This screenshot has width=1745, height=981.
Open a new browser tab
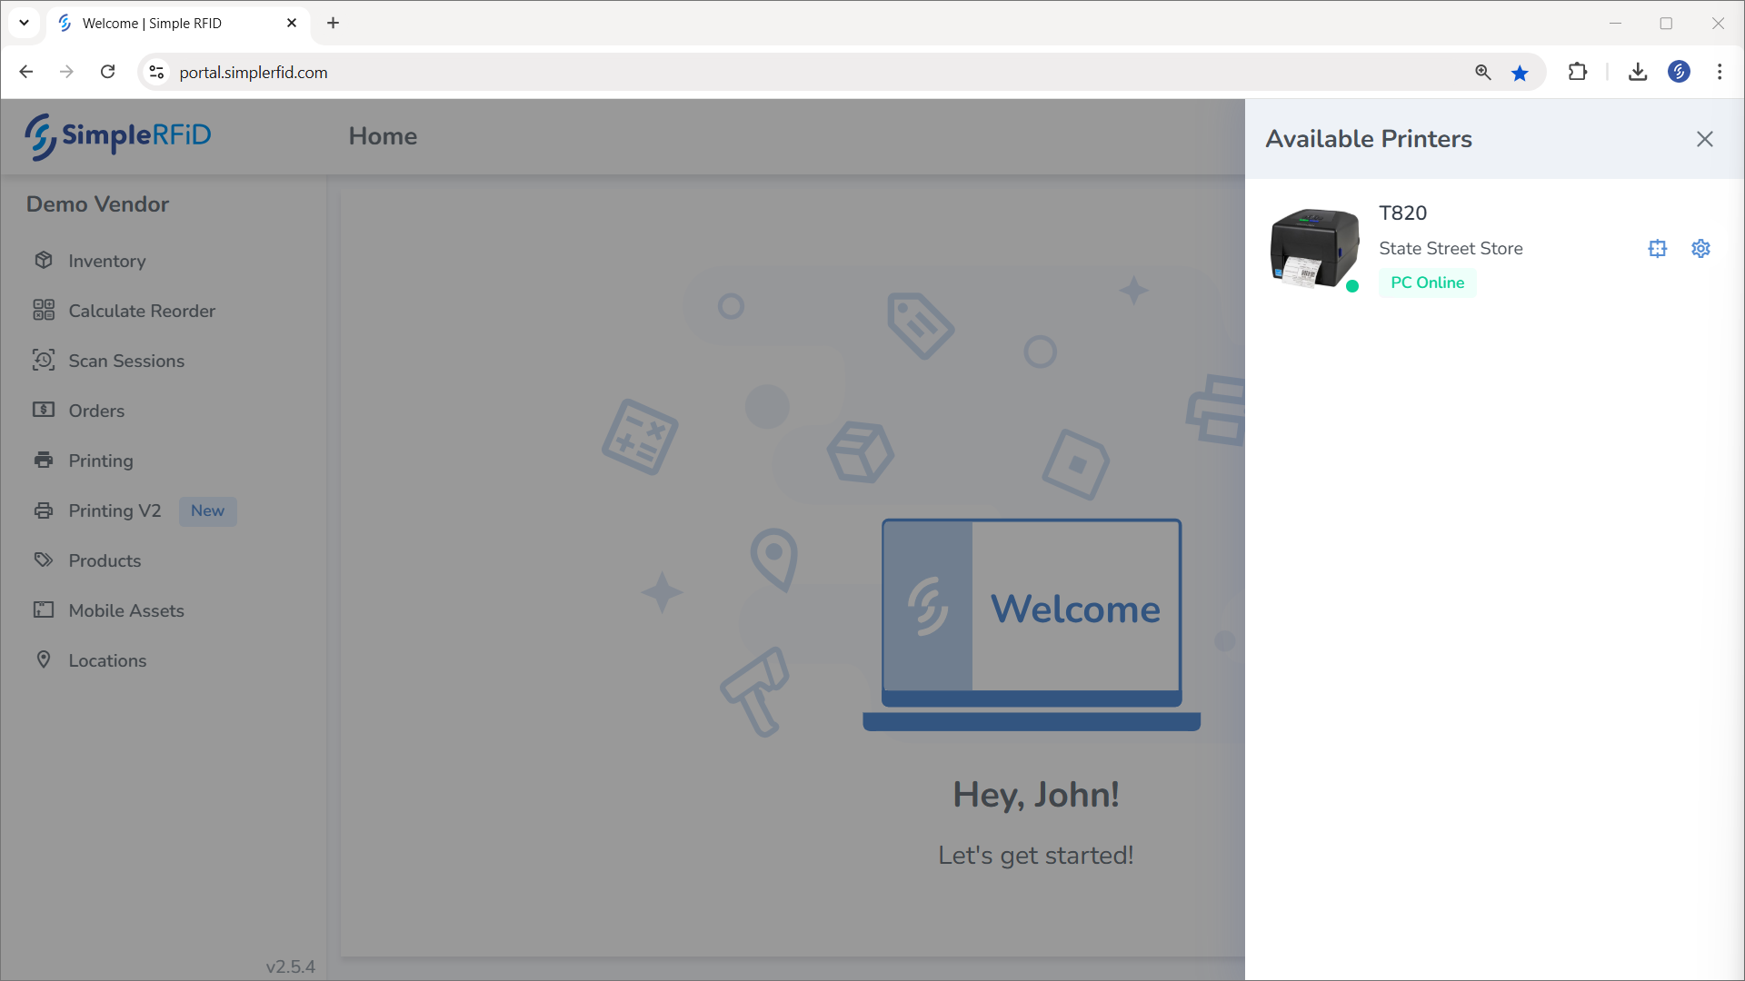[x=333, y=23]
